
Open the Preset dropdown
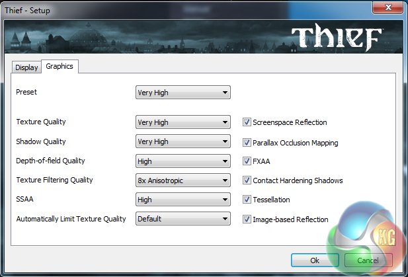click(183, 93)
